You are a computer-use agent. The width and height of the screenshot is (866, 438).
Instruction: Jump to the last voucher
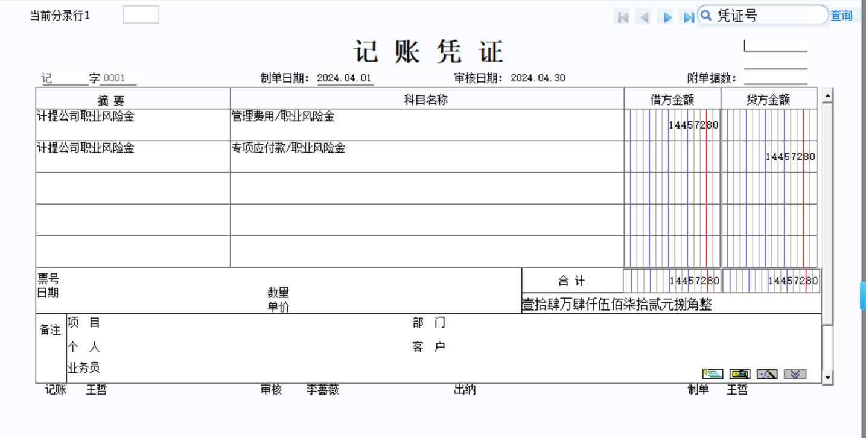(x=687, y=17)
